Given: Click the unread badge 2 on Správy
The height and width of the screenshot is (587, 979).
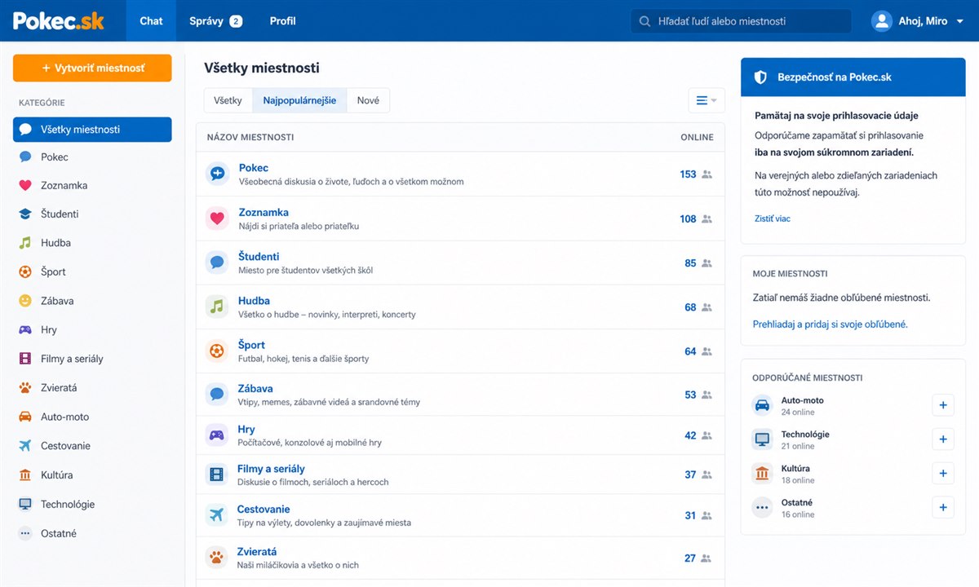Looking at the screenshot, I should coord(236,21).
